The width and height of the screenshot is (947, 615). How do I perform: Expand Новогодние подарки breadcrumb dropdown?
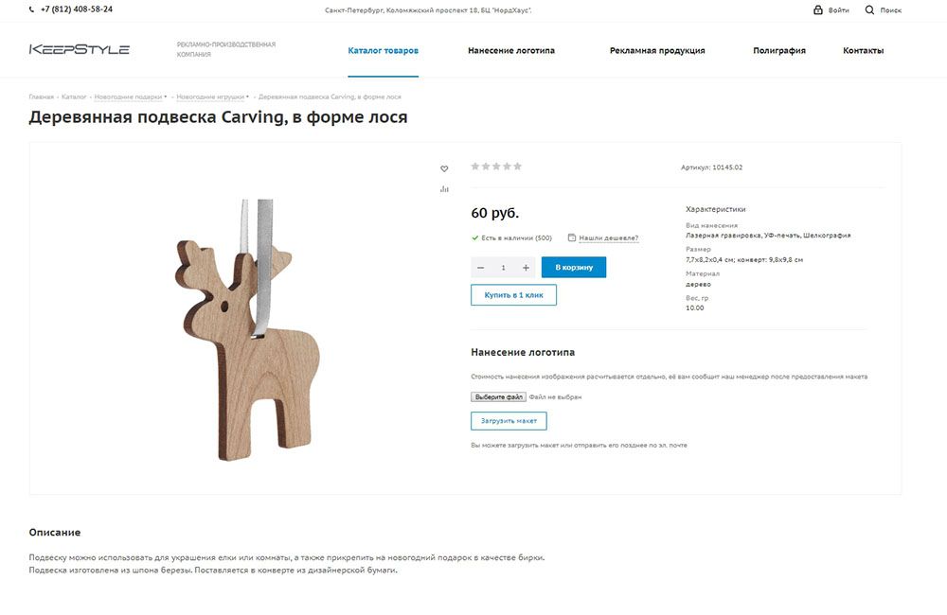tap(166, 97)
